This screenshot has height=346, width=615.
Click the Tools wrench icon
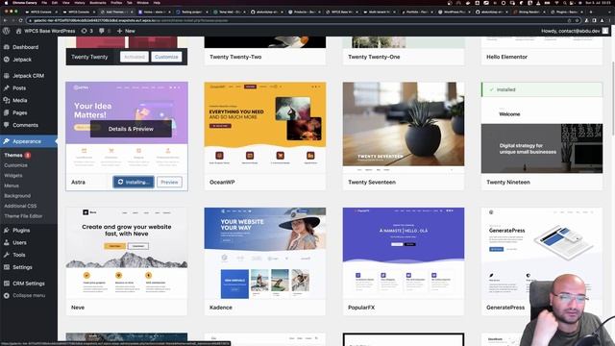pos(7,255)
